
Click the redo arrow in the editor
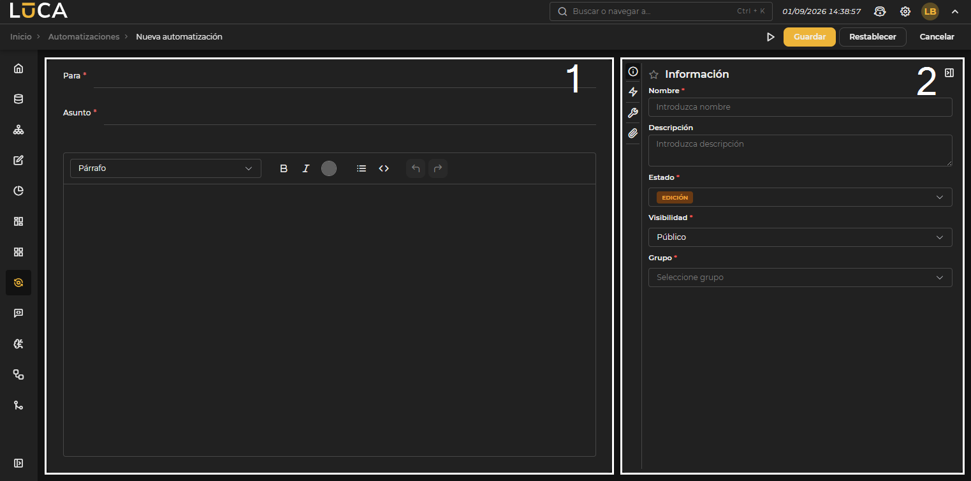pos(438,168)
